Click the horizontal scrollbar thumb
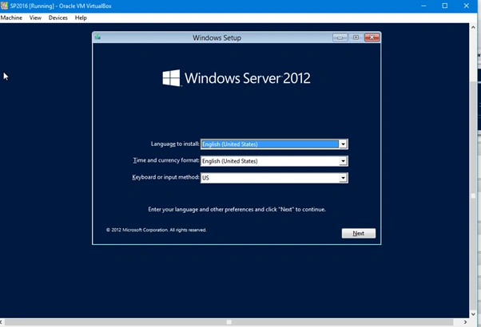The height and width of the screenshot is (327, 481). click(x=229, y=322)
